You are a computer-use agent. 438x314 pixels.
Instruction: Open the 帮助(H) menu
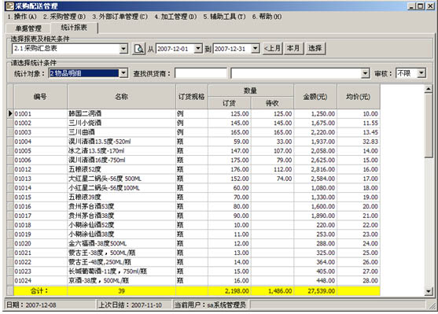tap(267, 17)
